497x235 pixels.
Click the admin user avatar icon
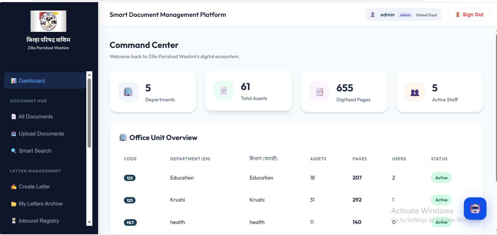click(x=373, y=15)
